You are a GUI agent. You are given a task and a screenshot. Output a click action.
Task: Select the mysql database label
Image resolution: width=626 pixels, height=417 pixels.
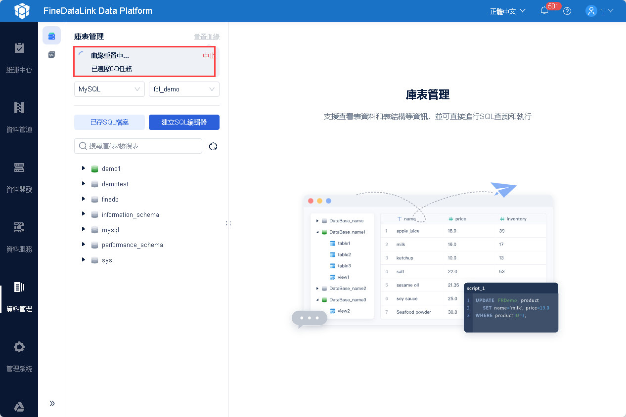click(x=110, y=230)
